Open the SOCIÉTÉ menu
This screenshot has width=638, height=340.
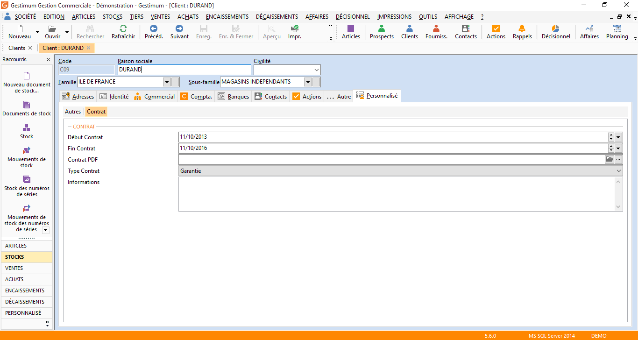point(25,17)
